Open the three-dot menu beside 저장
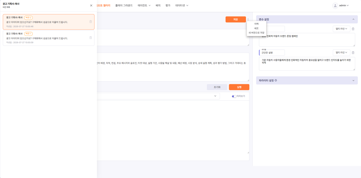This screenshot has width=361, height=178. click(248, 19)
